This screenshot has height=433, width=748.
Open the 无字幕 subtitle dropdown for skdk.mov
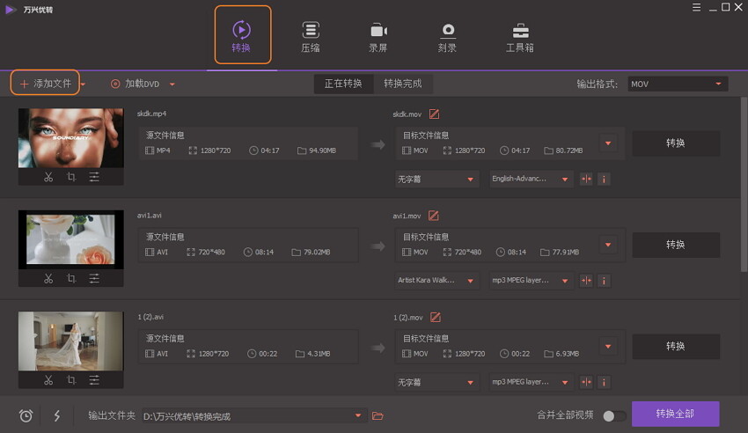pos(436,180)
